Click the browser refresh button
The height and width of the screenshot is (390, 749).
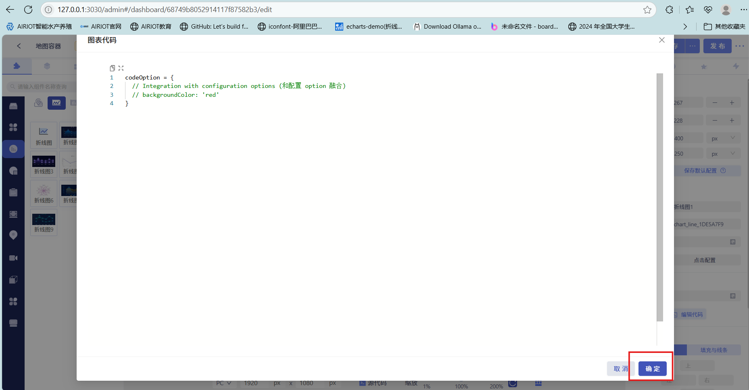point(28,10)
